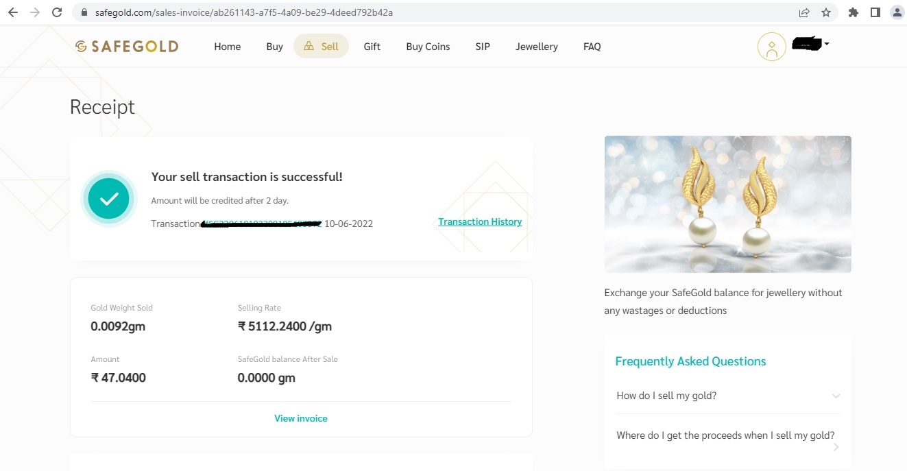This screenshot has width=907, height=471.
Task: Click the share page icon in address bar
Action: point(803,12)
